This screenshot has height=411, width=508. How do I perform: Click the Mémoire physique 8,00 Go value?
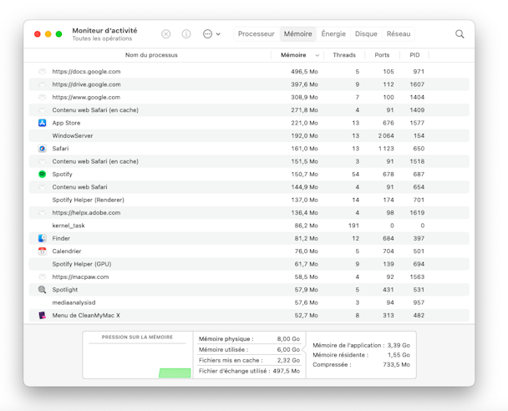click(x=288, y=339)
